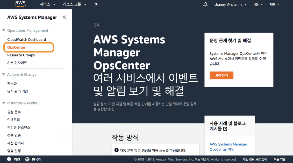Select 세션 관리자 in the sidebar
The image size is (293, 163).
pos(16,143)
